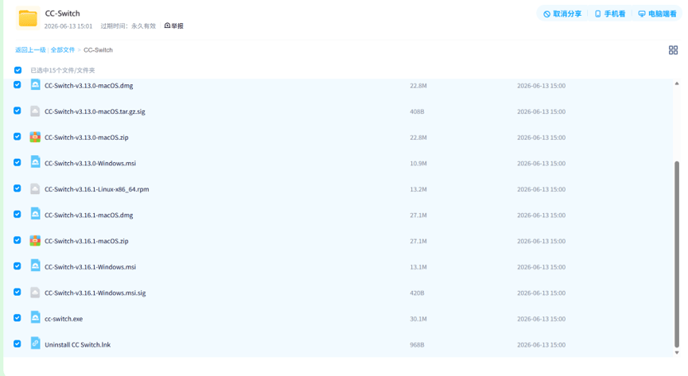Click archive icon of CC-Switch-v3.16.1-macOS.zip
Image resolution: width=688 pixels, height=376 pixels.
click(x=35, y=240)
